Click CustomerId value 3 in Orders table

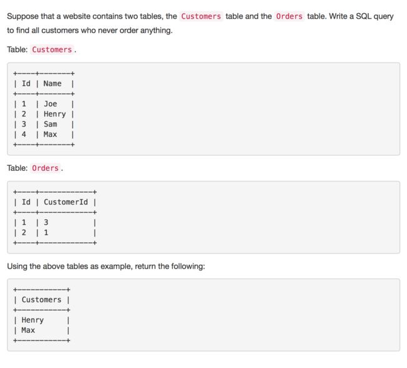tap(46, 222)
